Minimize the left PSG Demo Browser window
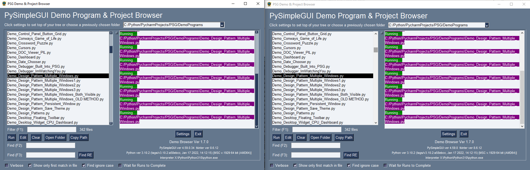This screenshot has width=530, height=170. coord(233,4)
